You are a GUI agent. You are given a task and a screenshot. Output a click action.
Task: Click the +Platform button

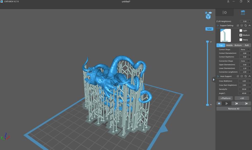[226, 98]
